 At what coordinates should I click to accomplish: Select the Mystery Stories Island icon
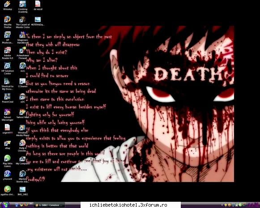(x=23, y=177)
